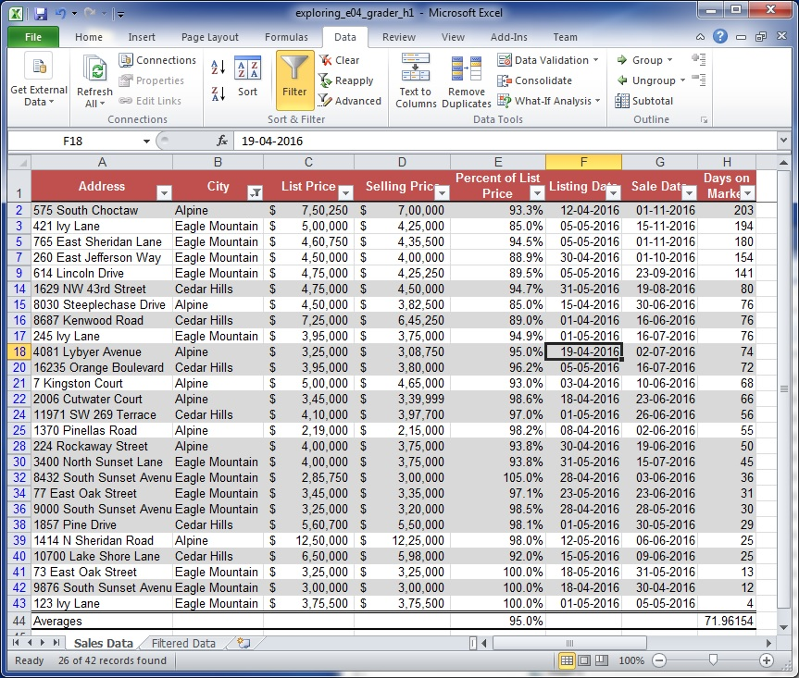The width and height of the screenshot is (799, 678).
Task: Click Text to Columns
Action: pyautogui.click(x=416, y=81)
